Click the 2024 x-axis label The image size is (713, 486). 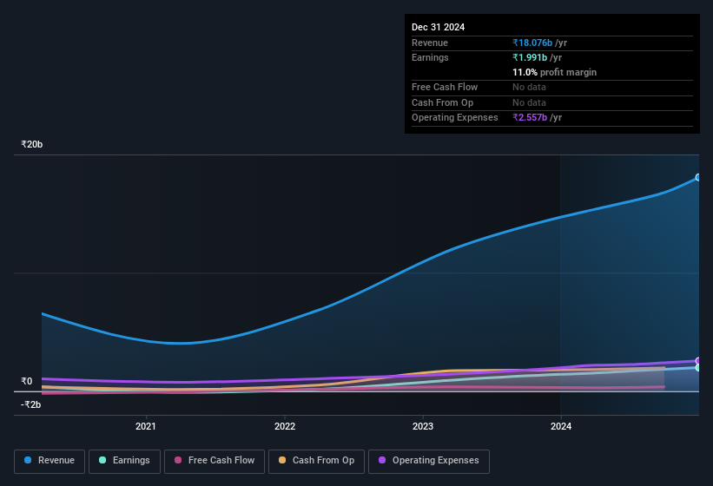coord(561,426)
